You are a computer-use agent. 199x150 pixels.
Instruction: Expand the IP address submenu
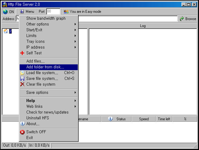(x=49, y=47)
